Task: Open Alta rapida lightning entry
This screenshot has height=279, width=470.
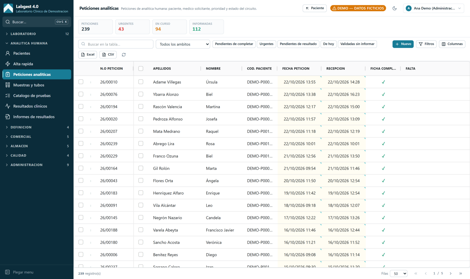Action: [37, 64]
